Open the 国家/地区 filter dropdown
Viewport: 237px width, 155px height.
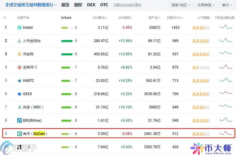click(181, 5)
